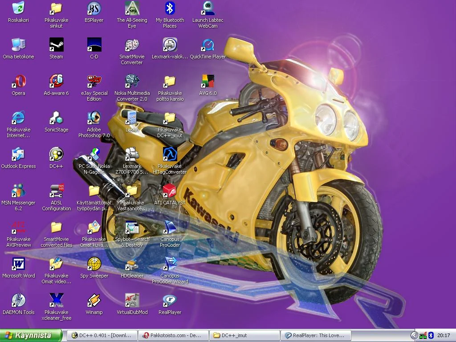
Task: Select the Spybot - Search & Destroy icon
Action: [132, 228]
